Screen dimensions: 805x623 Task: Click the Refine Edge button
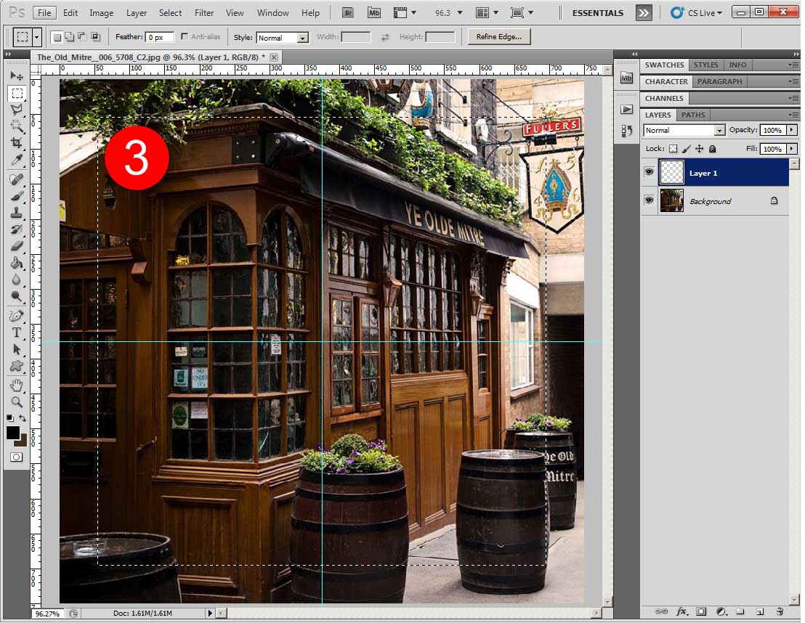point(498,37)
